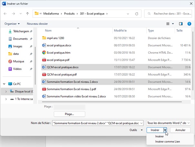
Task: Collapse the Ce PC tree node
Action: 4,84
